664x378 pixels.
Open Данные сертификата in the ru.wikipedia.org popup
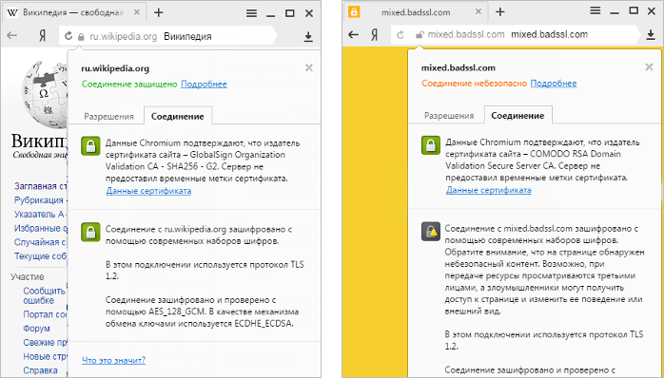[x=148, y=191]
